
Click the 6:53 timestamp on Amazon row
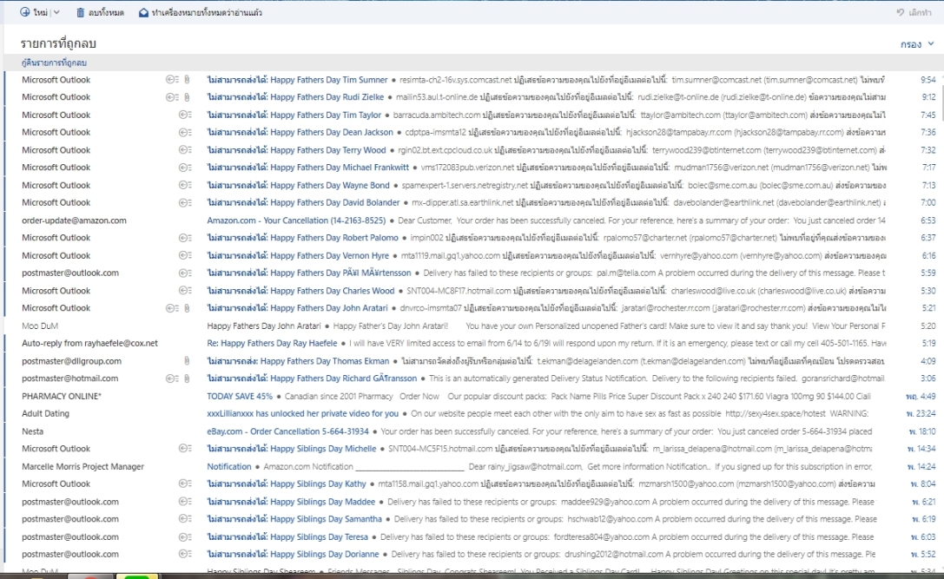click(x=927, y=220)
